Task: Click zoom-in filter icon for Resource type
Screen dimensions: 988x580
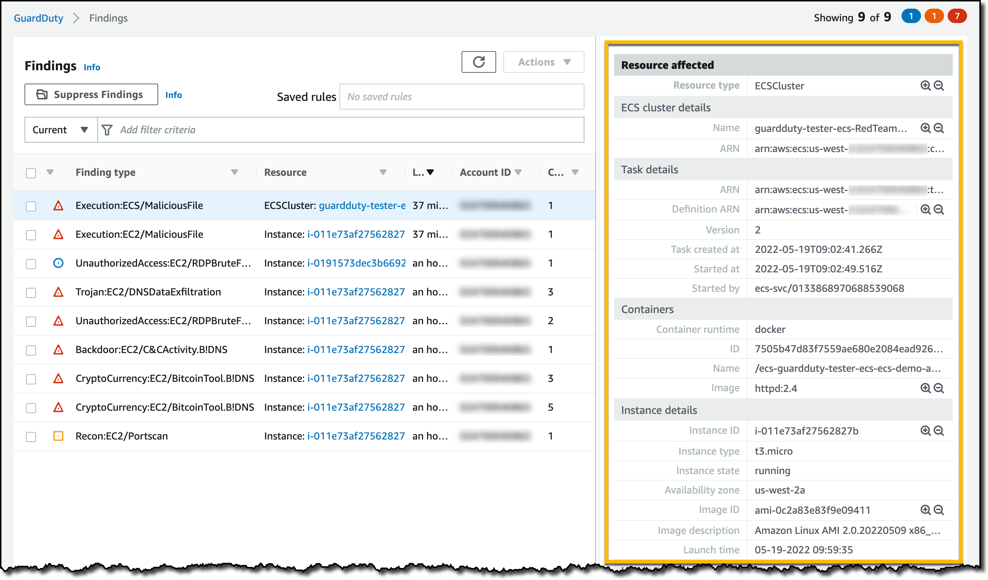Action: click(925, 85)
